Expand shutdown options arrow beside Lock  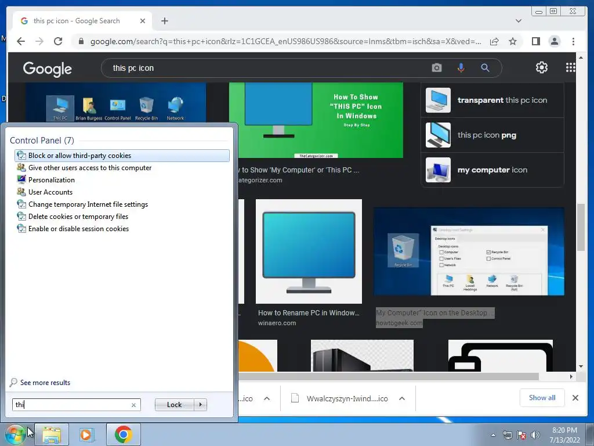pos(200,405)
